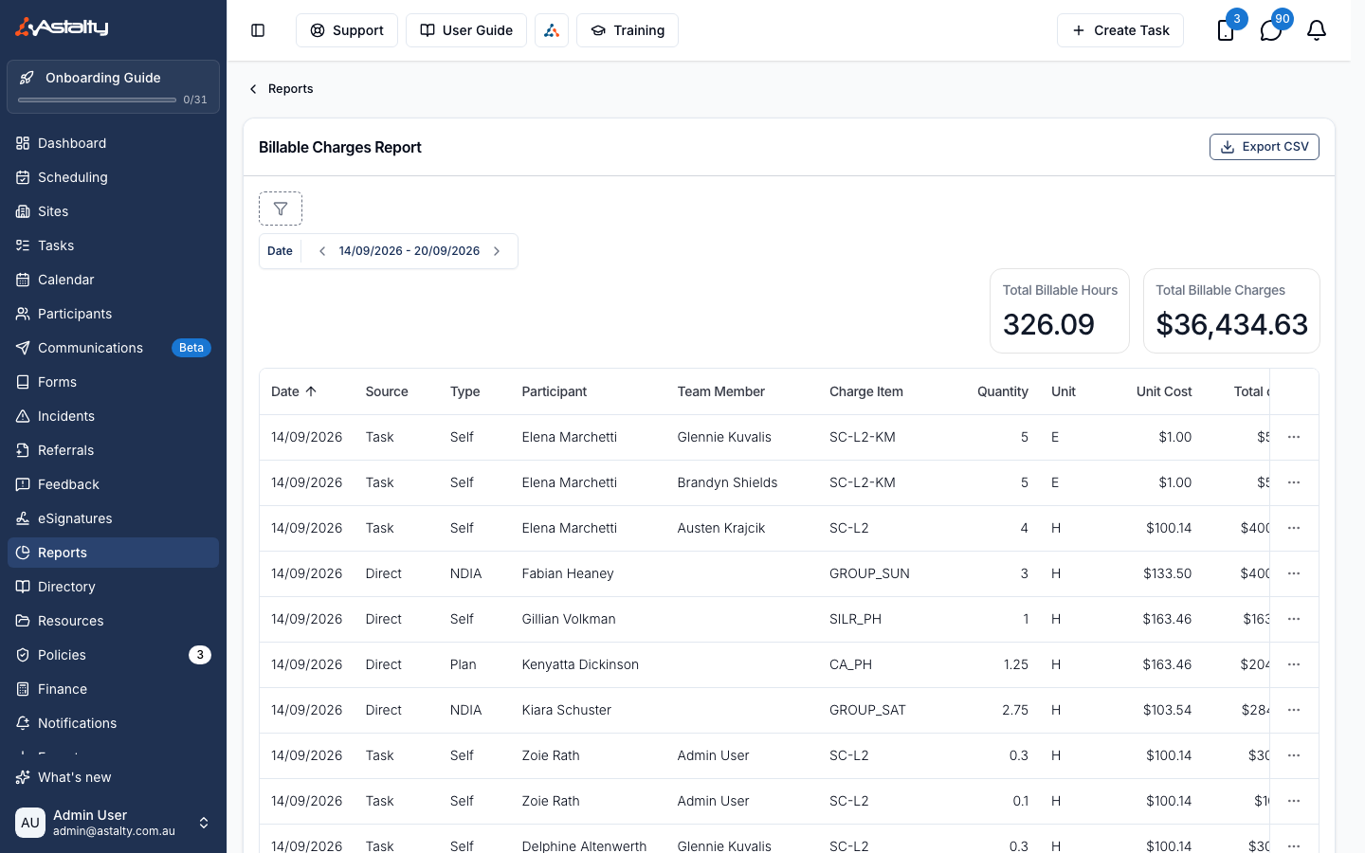Viewport: 1365px width, 853px height.
Task: Click Create Task button
Action: (1120, 30)
